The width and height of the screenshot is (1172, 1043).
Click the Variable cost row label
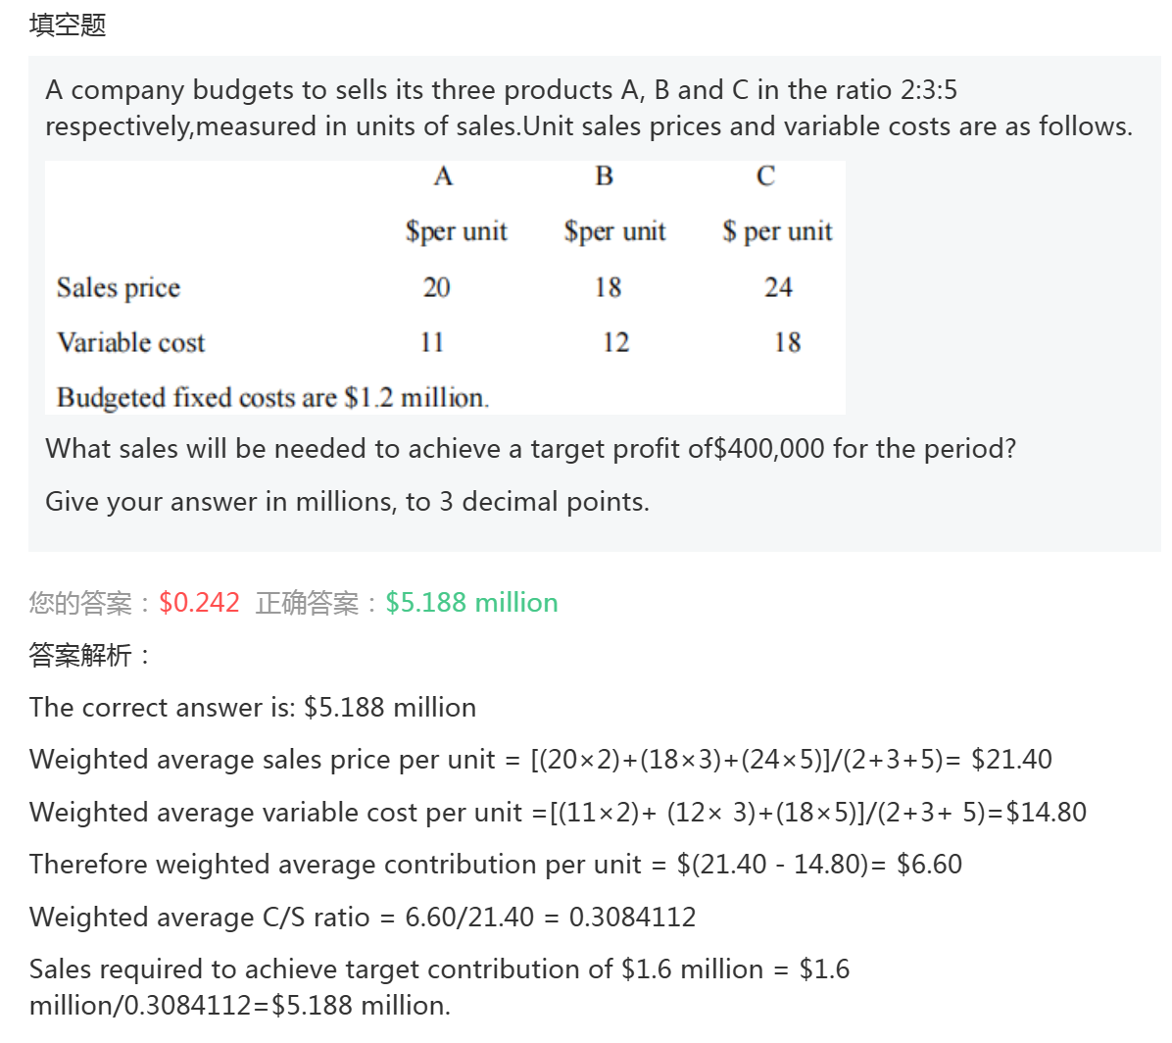pos(131,342)
